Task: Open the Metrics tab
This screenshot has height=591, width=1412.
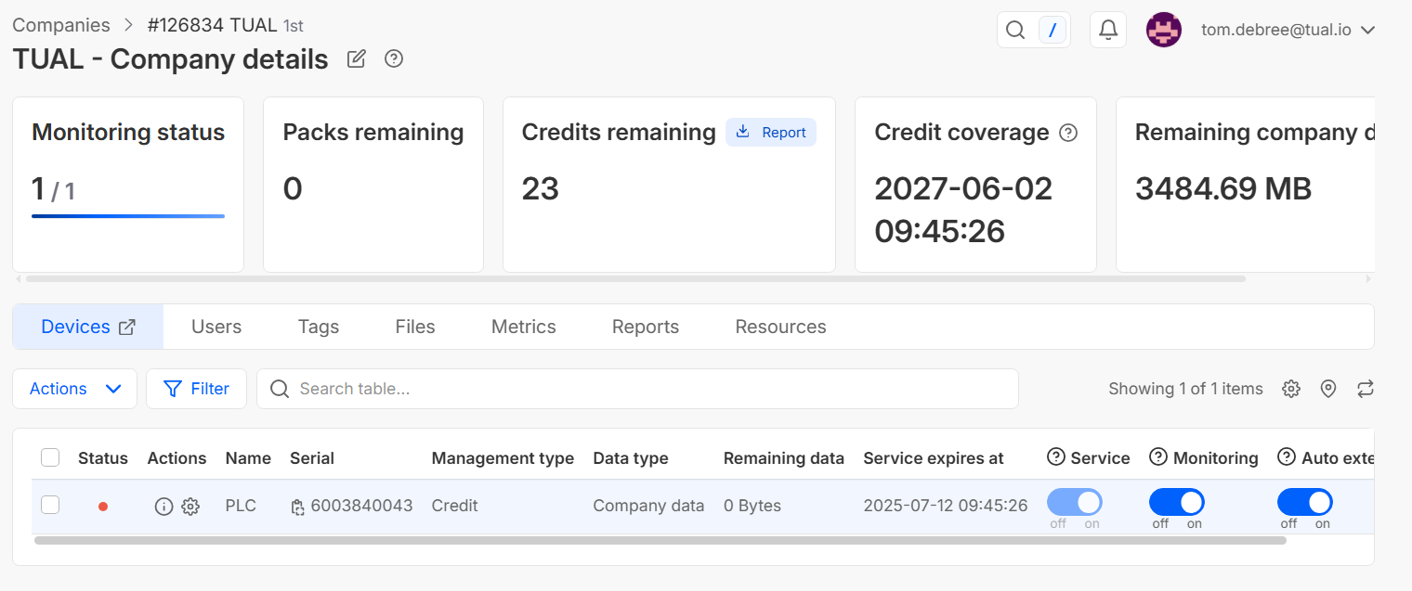Action: pos(523,327)
